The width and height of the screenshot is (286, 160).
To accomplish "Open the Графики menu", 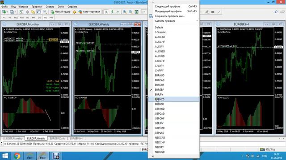I will [x=37, y=7].
